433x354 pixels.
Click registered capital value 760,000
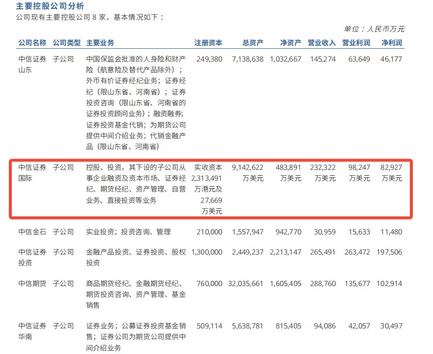click(209, 284)
